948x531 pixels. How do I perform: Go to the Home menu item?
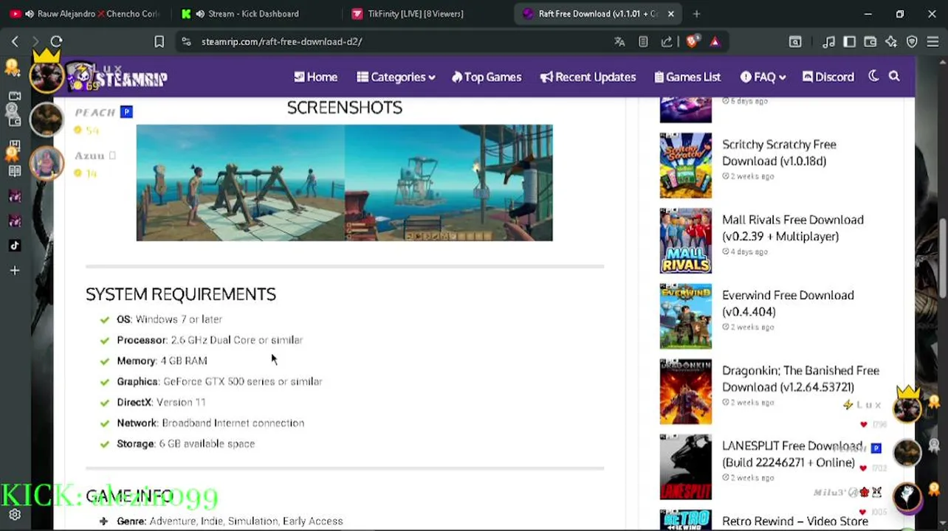pos(315,77)
